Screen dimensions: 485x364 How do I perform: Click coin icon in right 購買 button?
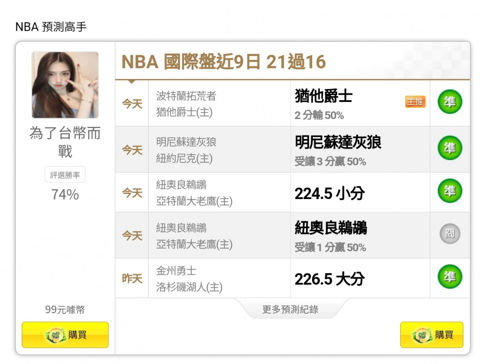[x=422, y=335]
